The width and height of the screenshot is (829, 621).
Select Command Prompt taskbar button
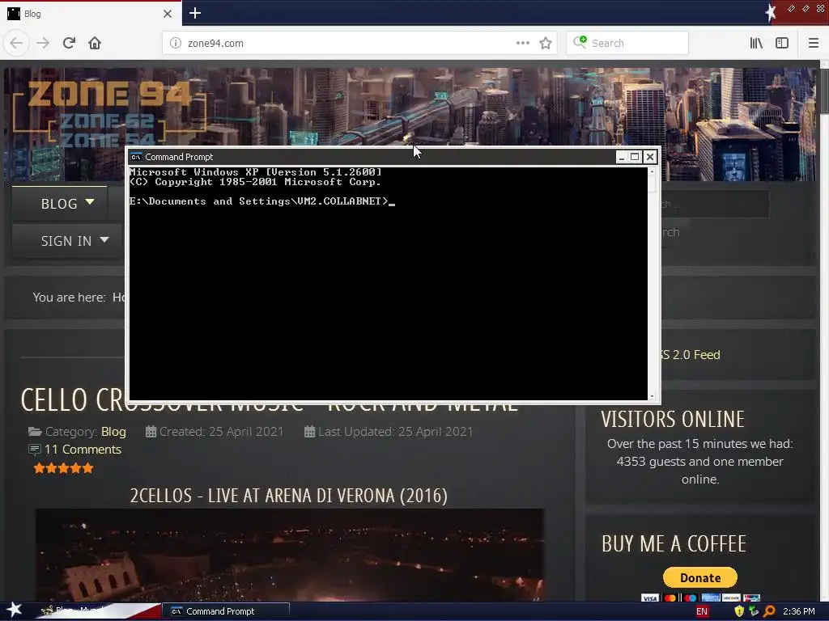[226, 611]
